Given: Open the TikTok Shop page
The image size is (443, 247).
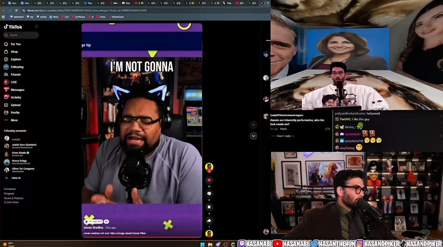Looking at the screenshot, I should (11, 52).
